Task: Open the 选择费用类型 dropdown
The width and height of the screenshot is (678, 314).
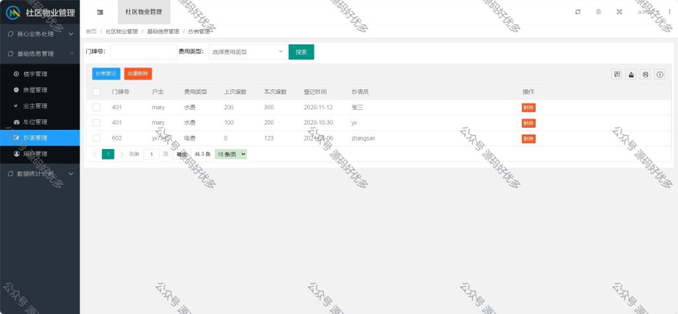Action: pyautogui.click(x=248, y=52)
